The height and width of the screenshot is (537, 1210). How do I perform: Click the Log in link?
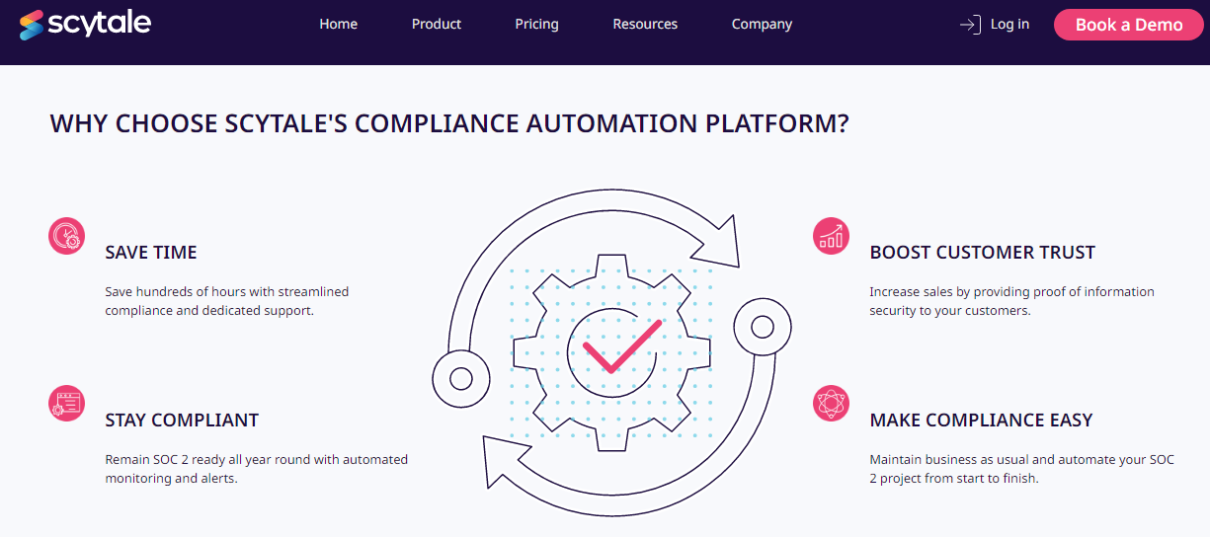(1009, 24)
